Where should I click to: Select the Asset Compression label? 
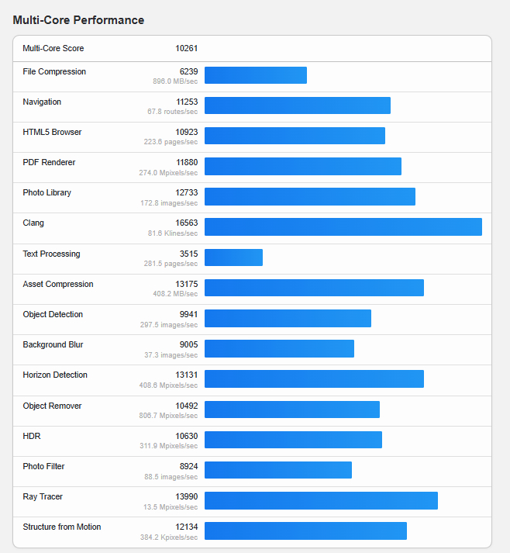(58, 284)
